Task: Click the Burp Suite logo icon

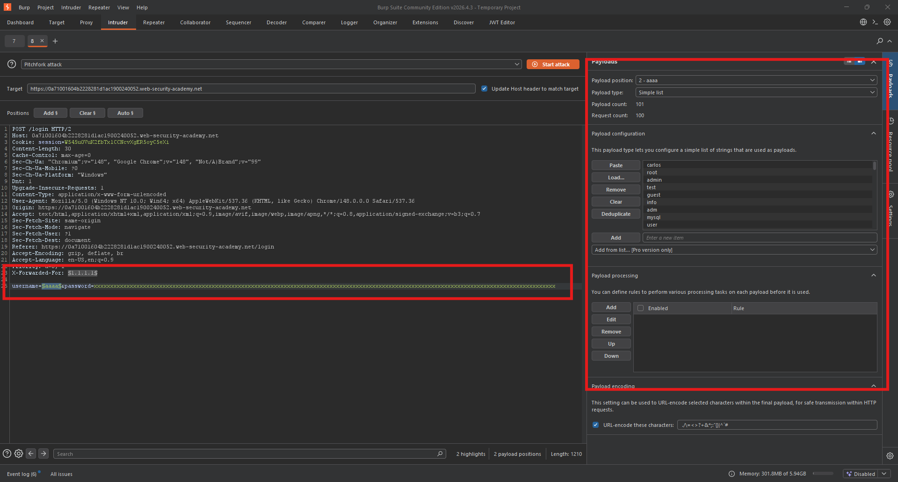Action: click(7, 7)
